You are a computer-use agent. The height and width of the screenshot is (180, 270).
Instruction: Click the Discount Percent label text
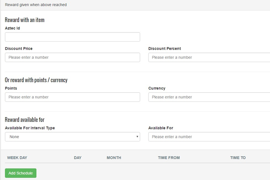click(164, 49)
